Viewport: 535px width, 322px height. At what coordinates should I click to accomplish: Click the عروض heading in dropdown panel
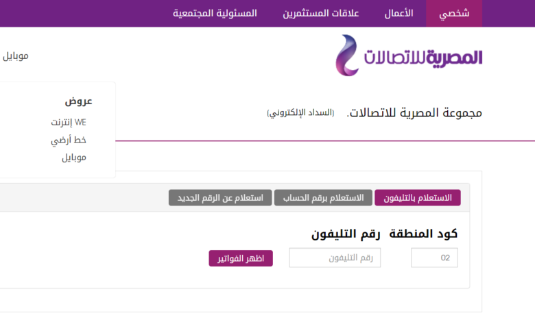[79, 101]
